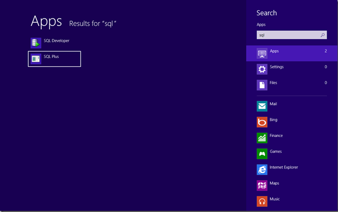Search within the Mail app icon

[x=262, y=106]
